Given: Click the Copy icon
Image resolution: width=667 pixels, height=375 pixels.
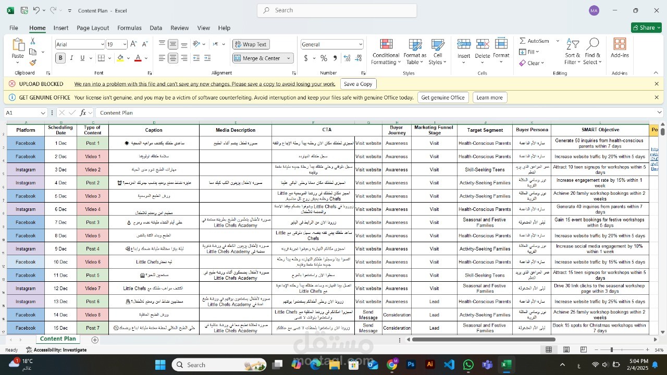Looking at the screenshot, I should 33,52.
